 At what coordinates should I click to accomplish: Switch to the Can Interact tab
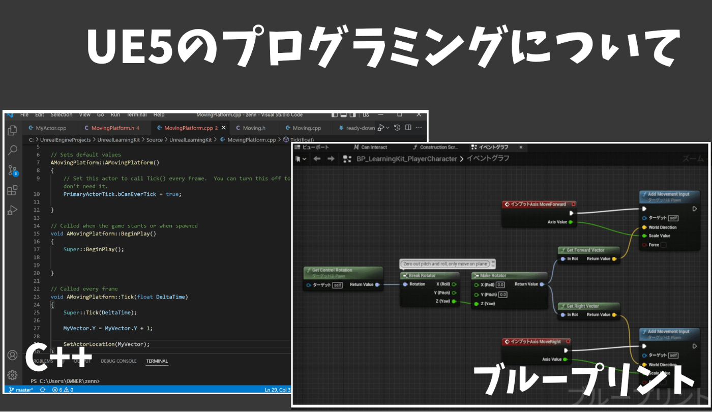370,147
